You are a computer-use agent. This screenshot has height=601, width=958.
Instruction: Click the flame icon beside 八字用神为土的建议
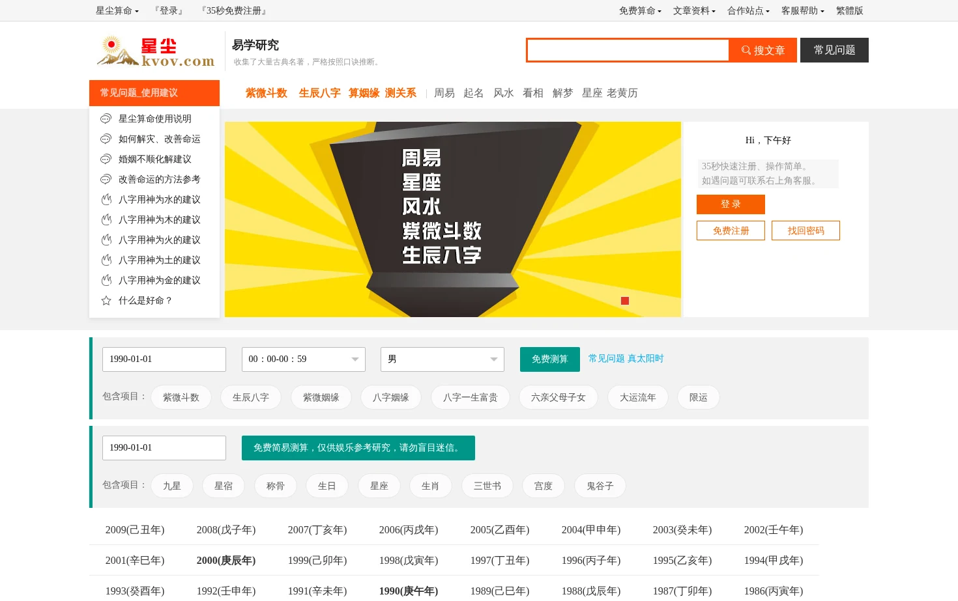106,260
